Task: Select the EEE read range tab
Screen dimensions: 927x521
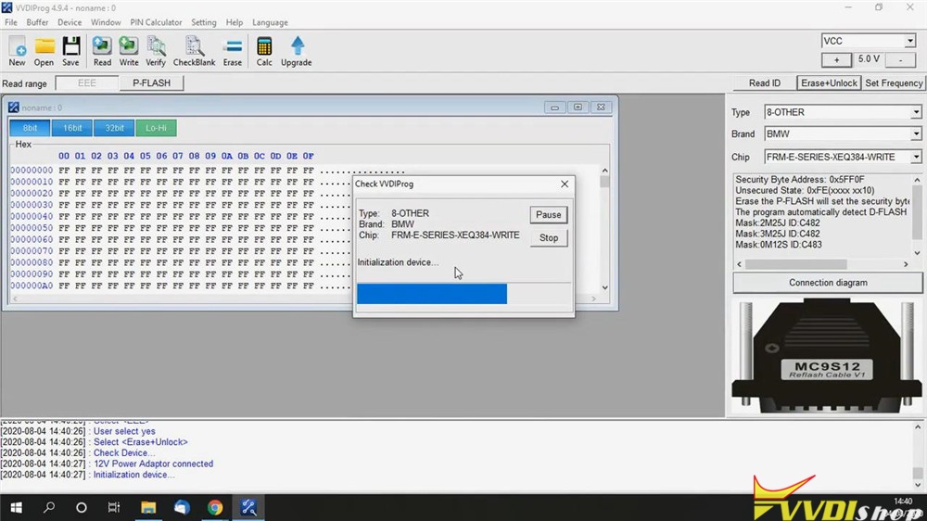Action: [87, 83]
